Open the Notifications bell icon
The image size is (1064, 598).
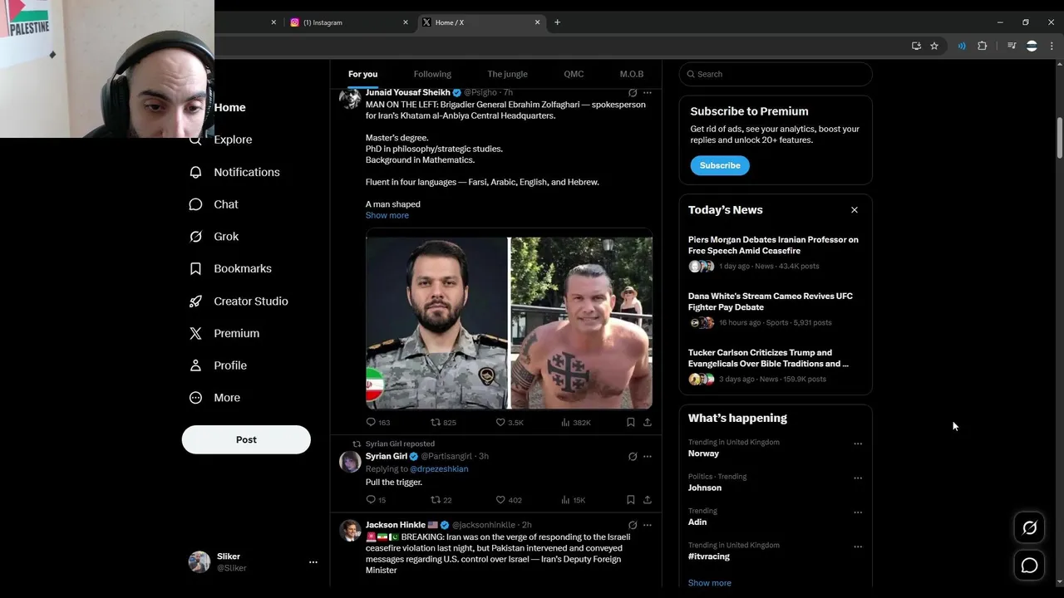195,172
